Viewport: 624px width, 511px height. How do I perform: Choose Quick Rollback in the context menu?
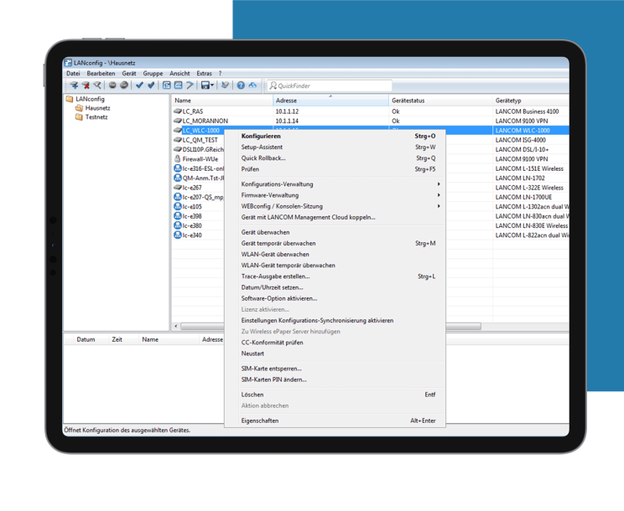(335, 158)
